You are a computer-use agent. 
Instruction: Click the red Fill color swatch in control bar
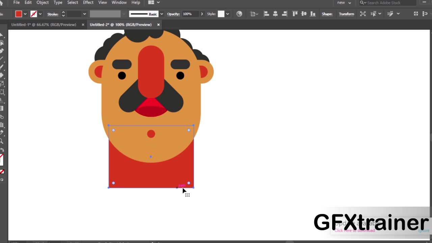click(19, 14)
